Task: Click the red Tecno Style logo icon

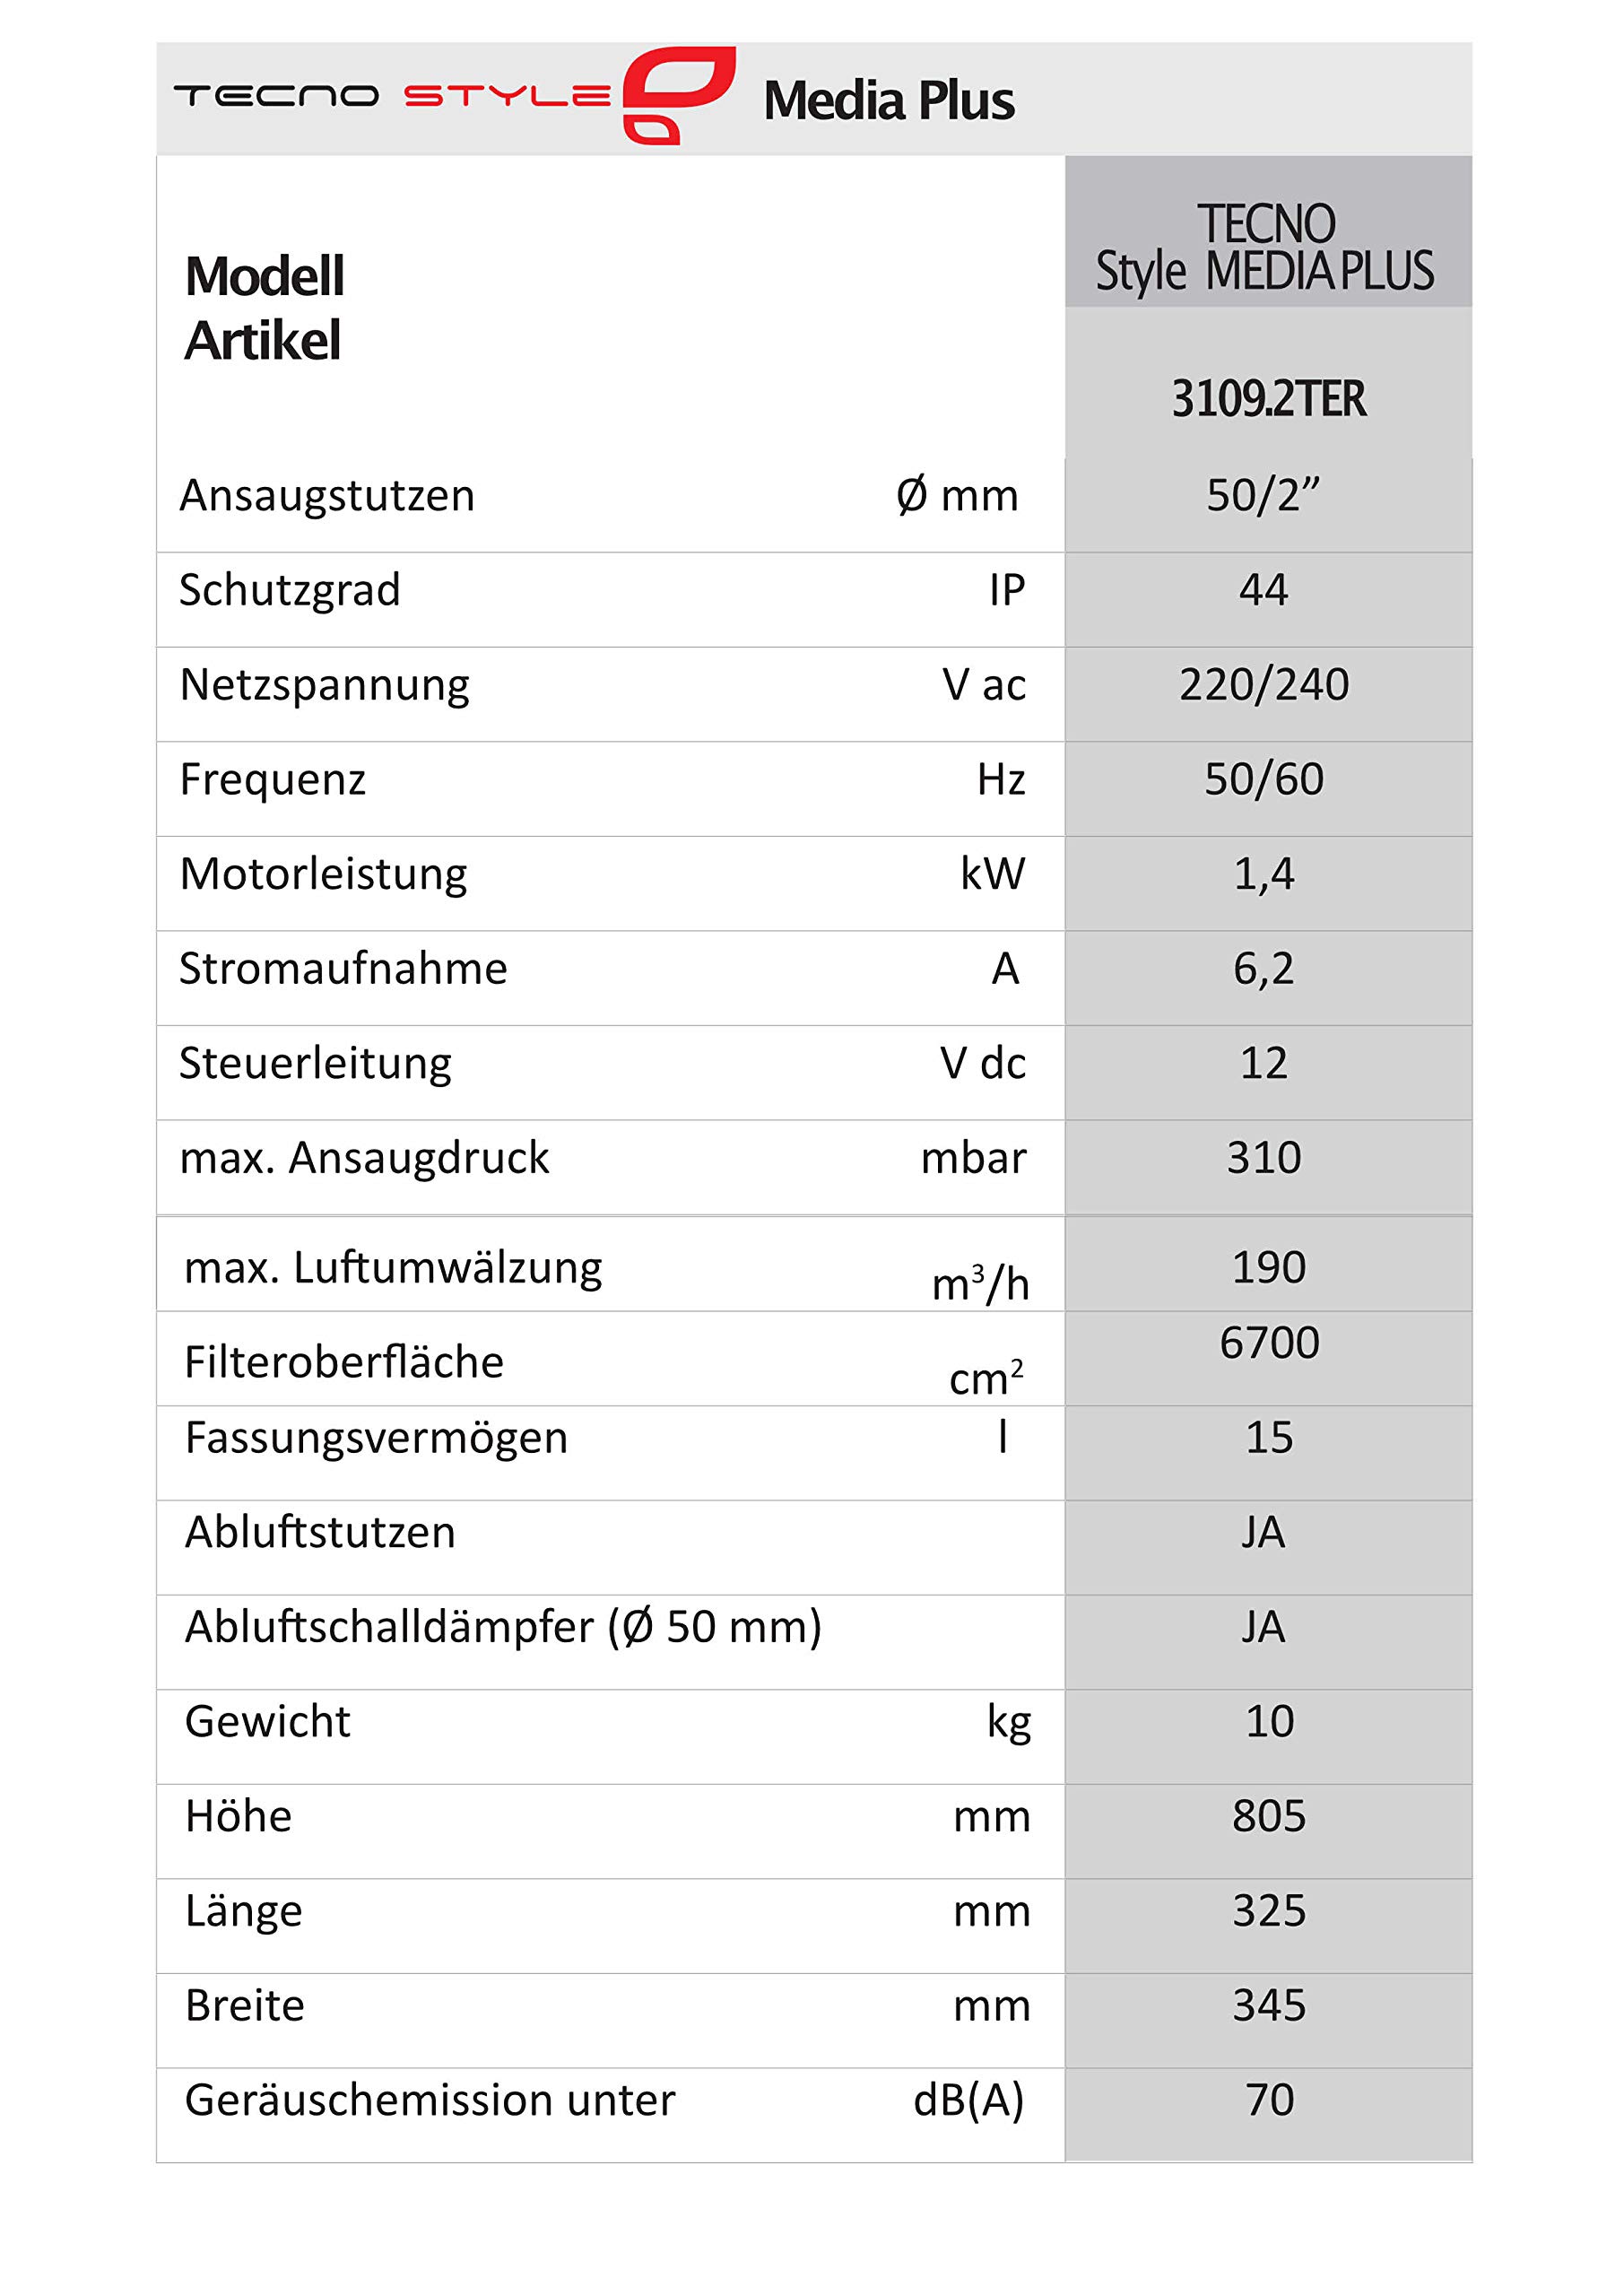Action: [679, 96]
